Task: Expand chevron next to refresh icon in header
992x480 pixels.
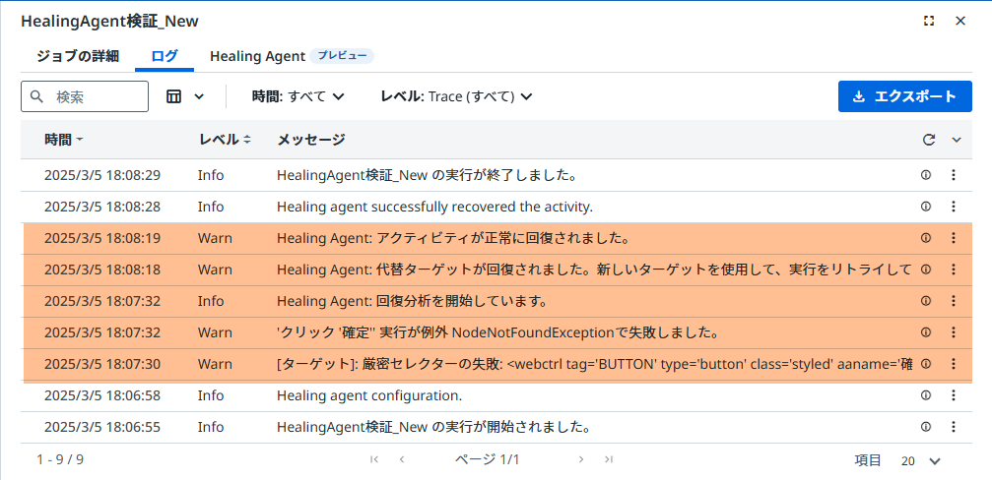Action: pyautogui.click(x=957, y=140)
